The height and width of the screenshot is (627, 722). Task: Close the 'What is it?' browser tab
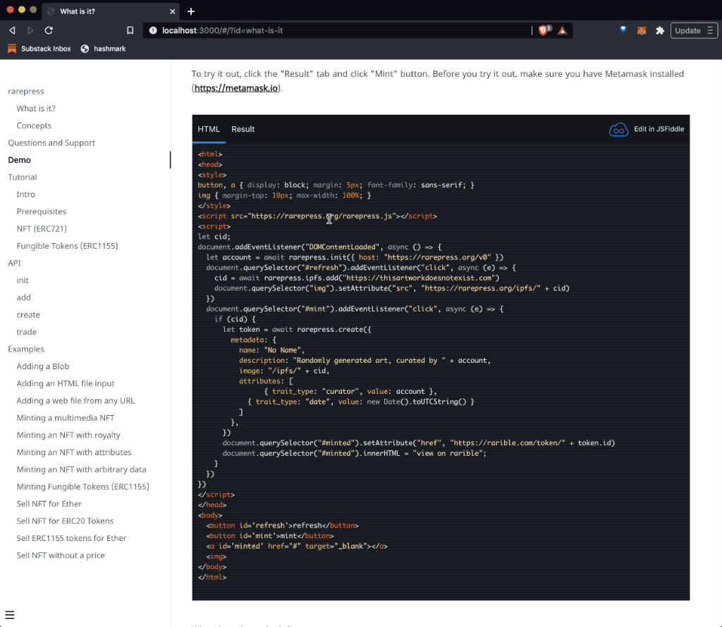click(x=172, y=11)
